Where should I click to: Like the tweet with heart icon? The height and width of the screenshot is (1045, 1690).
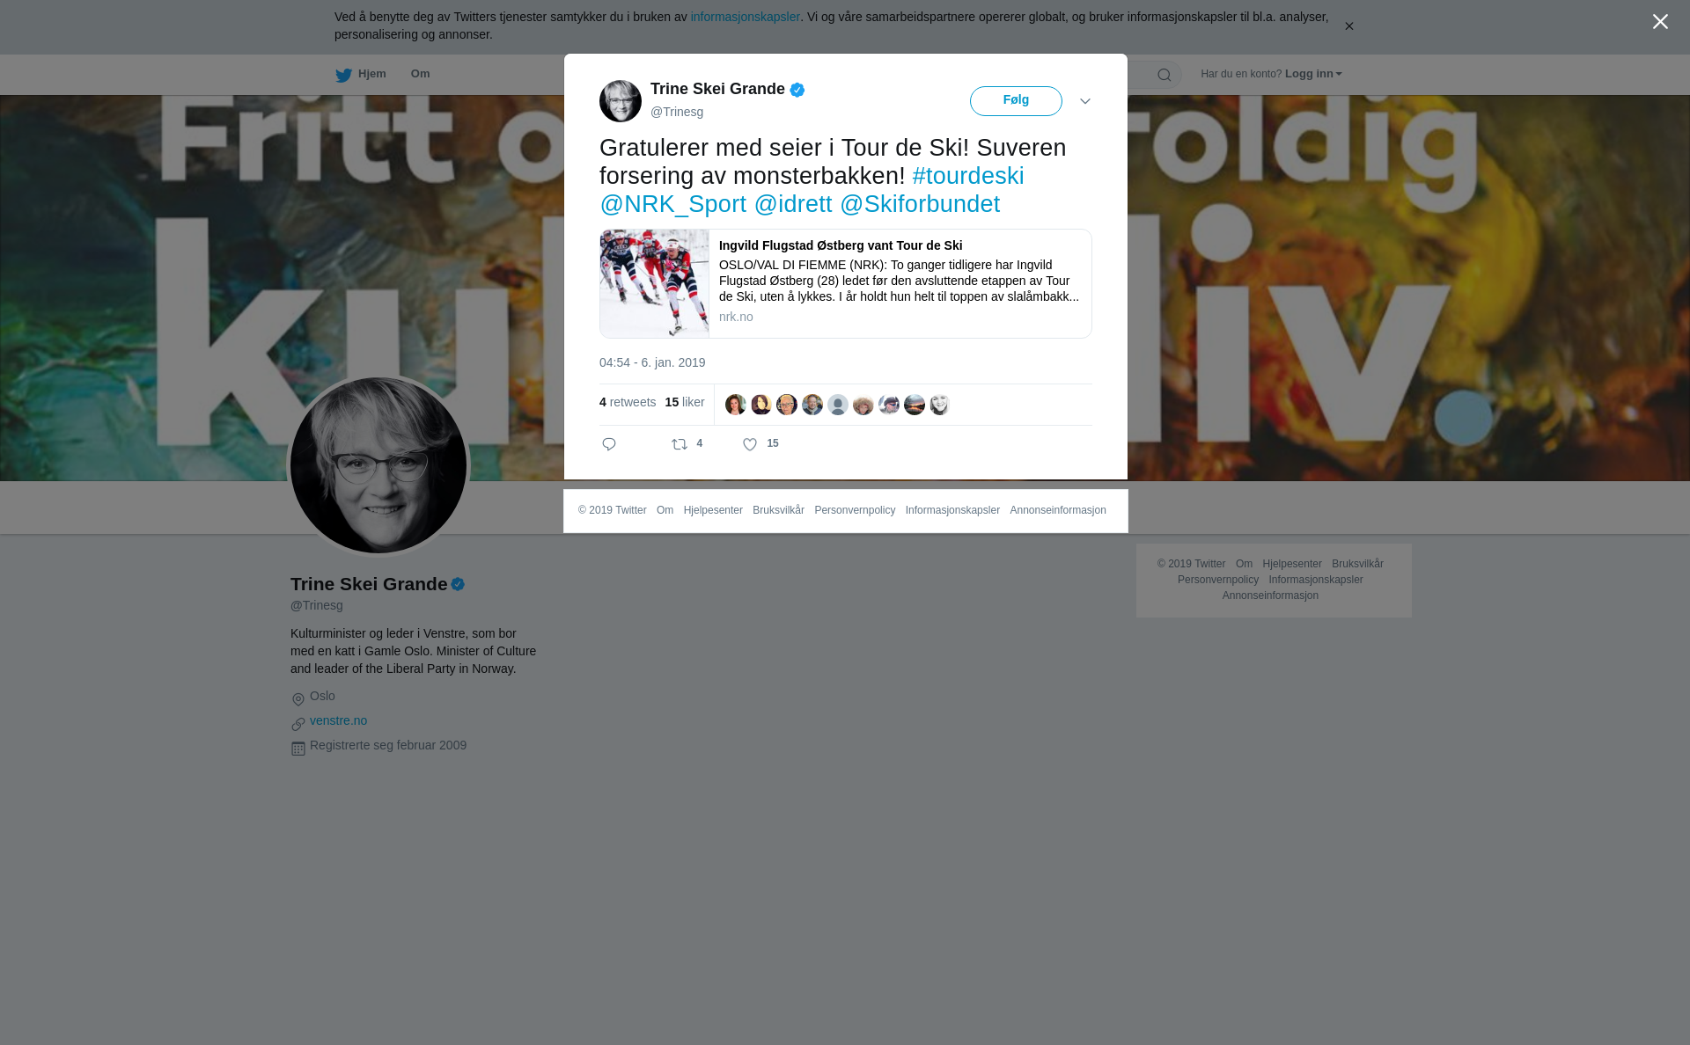(750, 444)
